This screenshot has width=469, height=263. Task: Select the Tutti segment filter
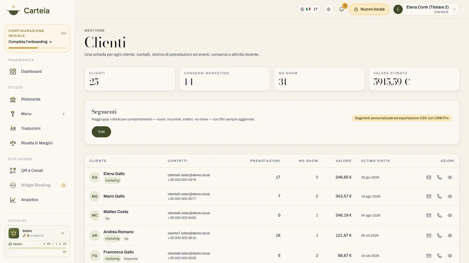[x=101, y=132]
